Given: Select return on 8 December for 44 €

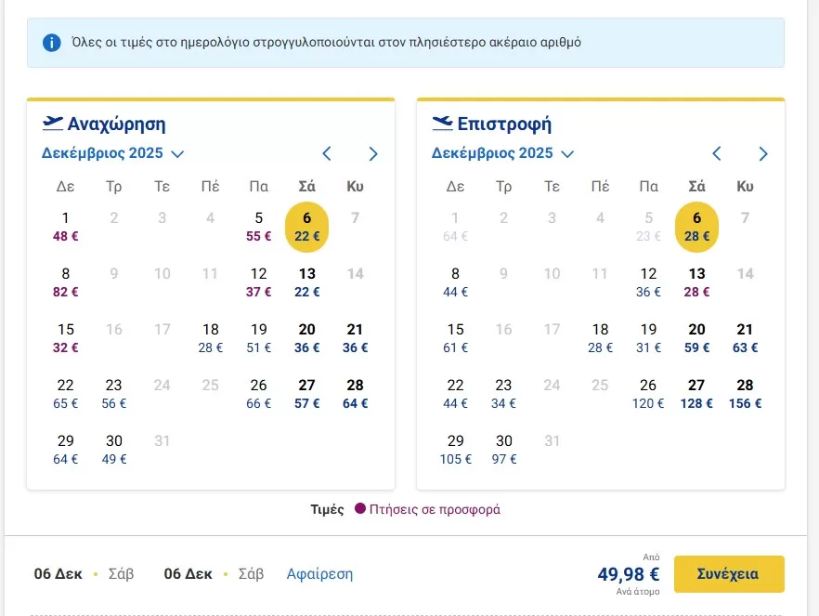Looking at the screenshot, I should pyautogui.click(x=456, y=282).
